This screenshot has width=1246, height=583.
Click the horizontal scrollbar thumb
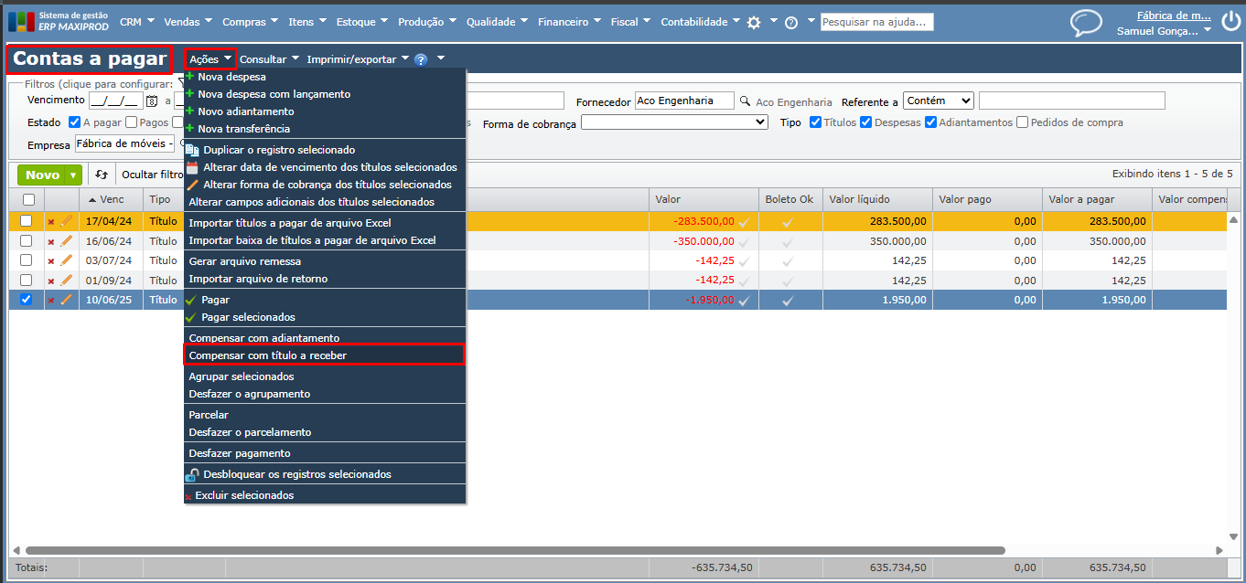click(515, 551)
